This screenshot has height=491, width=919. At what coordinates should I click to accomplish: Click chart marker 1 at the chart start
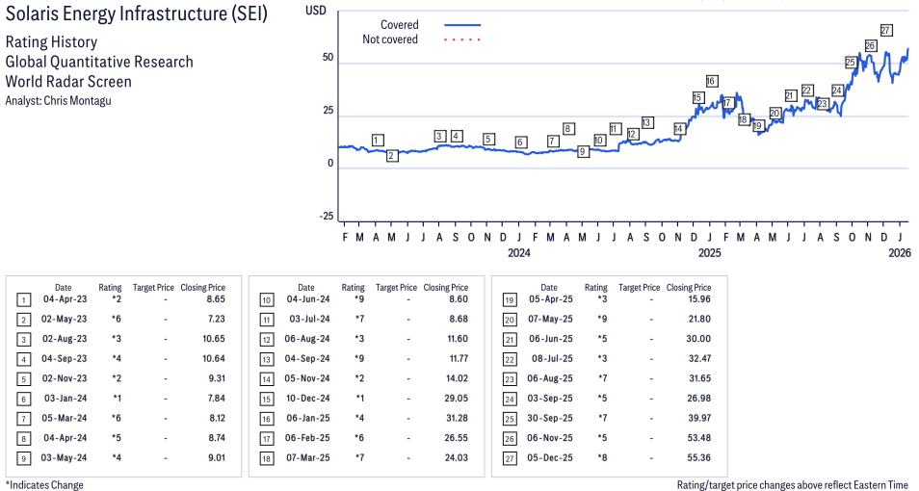(x=378, y=140)
